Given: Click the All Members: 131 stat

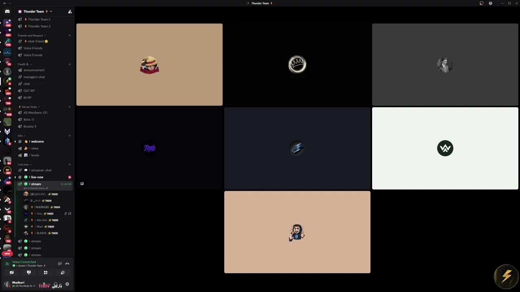Looking at the screenshot, I should tap(44, 113).
